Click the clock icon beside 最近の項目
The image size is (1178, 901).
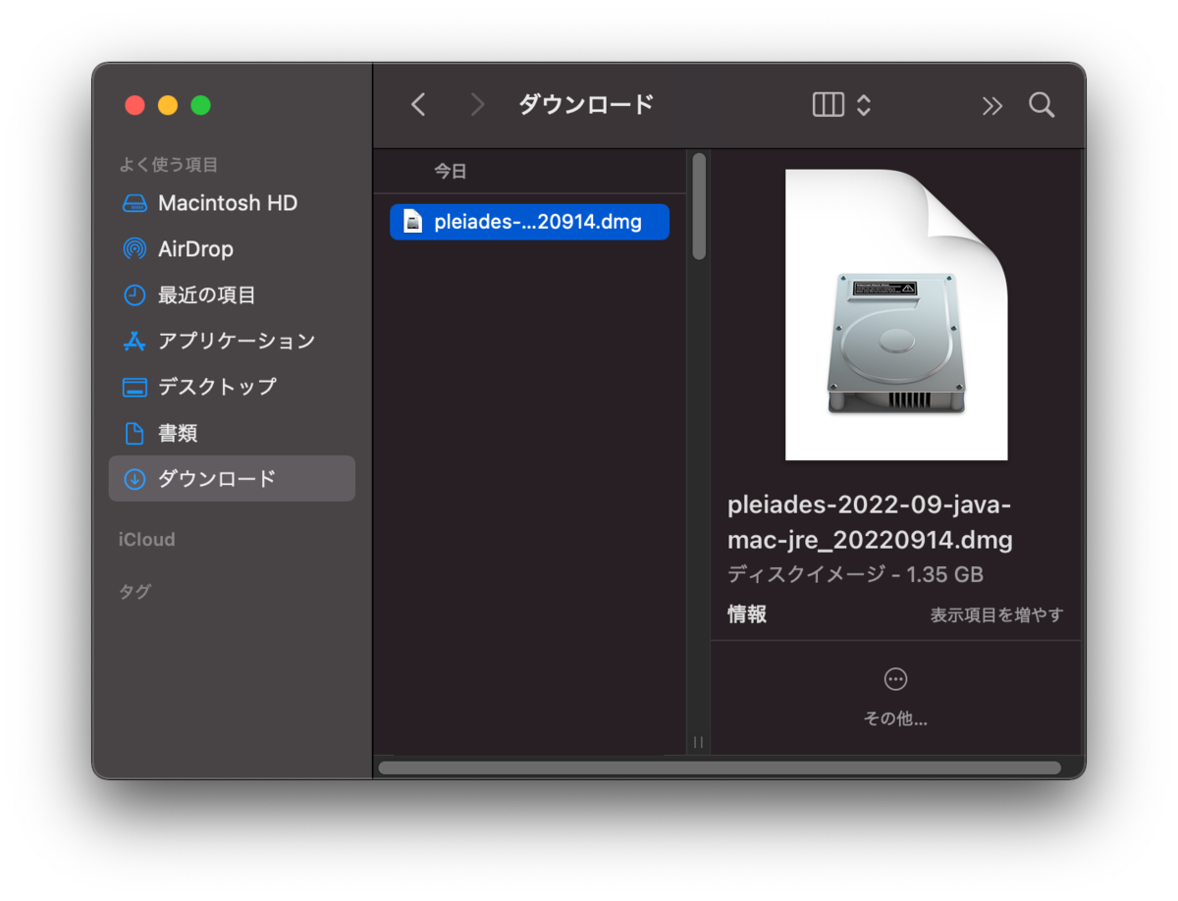(134, 294)
